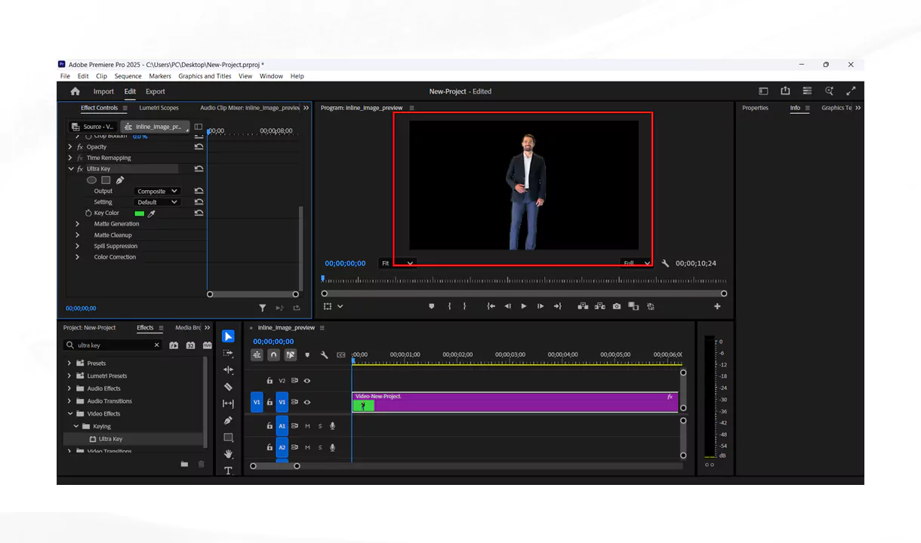Reset the Key Color parameter

[199, 213]
